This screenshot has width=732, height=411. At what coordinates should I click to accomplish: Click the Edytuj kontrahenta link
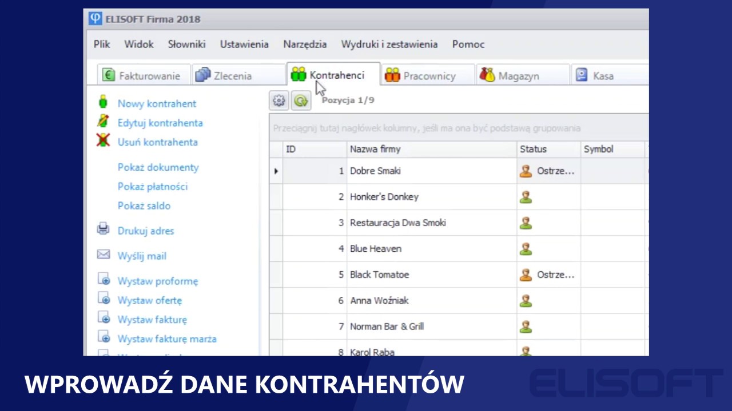pyautogui.click(x=160, y=123)
